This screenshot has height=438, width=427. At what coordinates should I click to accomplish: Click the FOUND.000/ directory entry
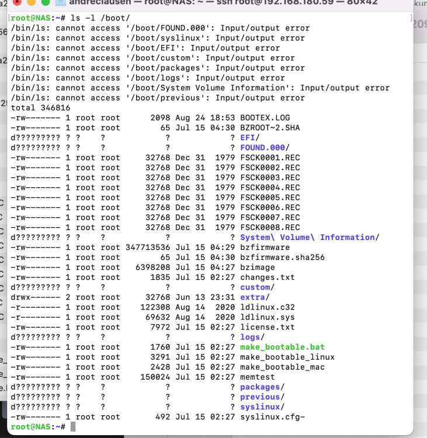[x=265, y=148]
